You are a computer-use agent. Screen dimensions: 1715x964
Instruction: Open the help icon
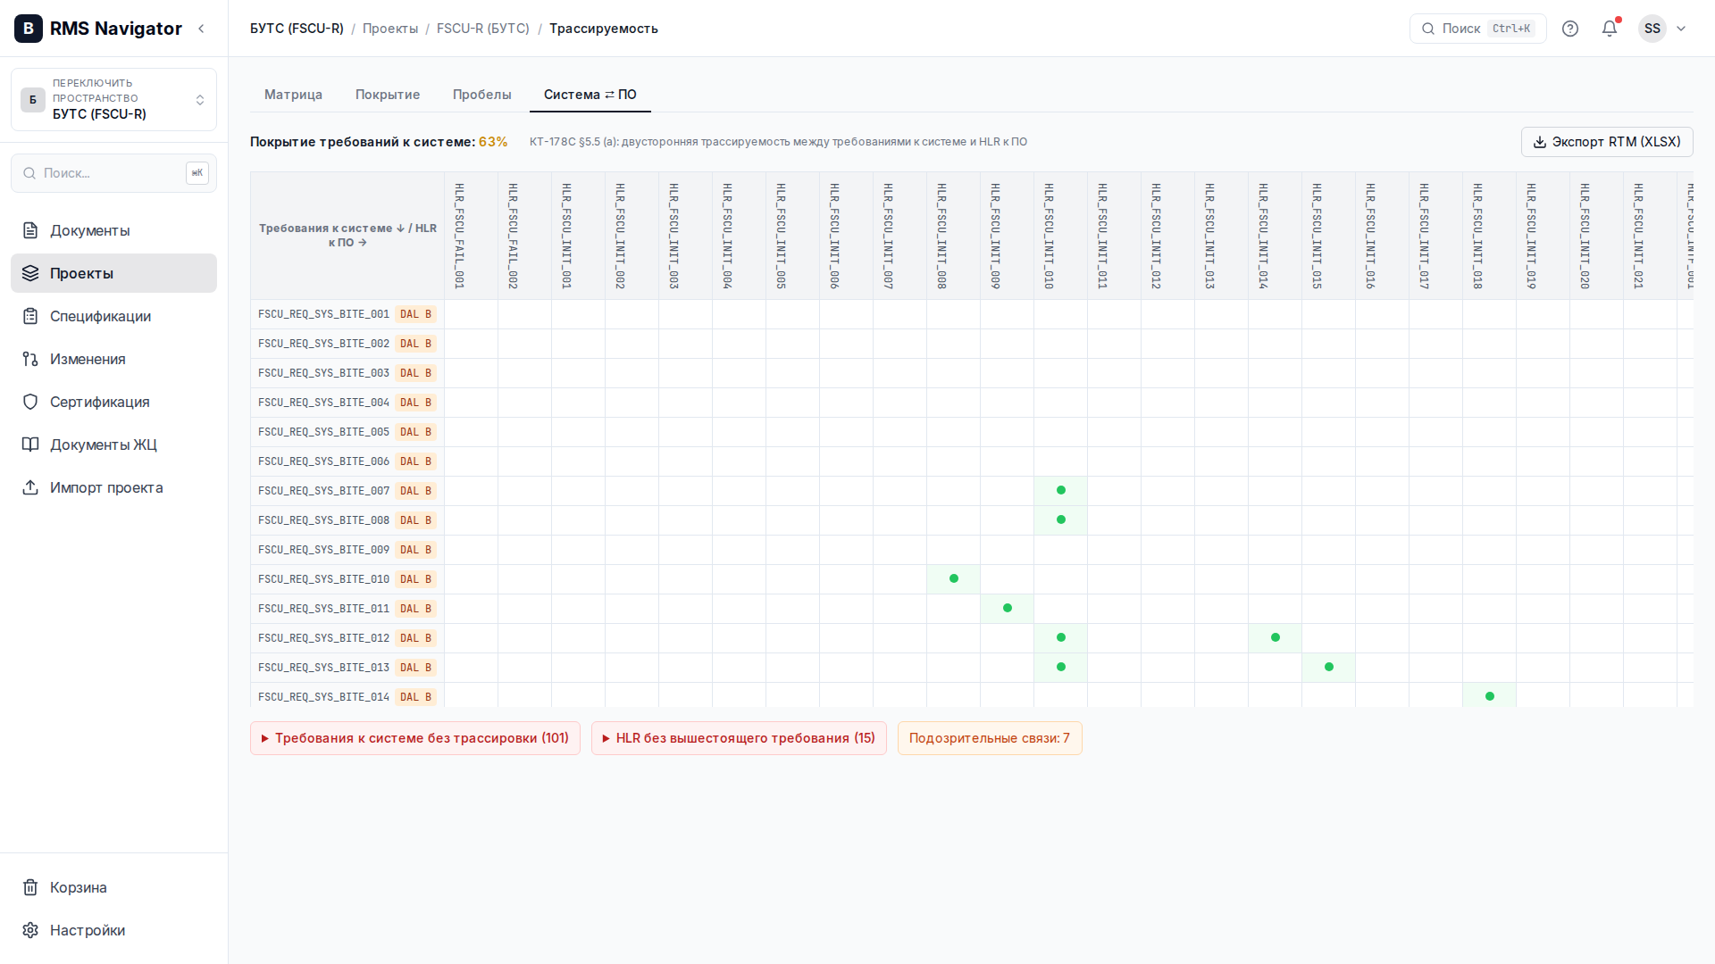point(1570,29)
